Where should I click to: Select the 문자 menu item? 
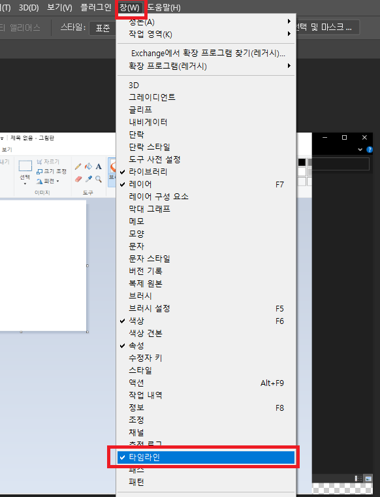click(206, 246)
